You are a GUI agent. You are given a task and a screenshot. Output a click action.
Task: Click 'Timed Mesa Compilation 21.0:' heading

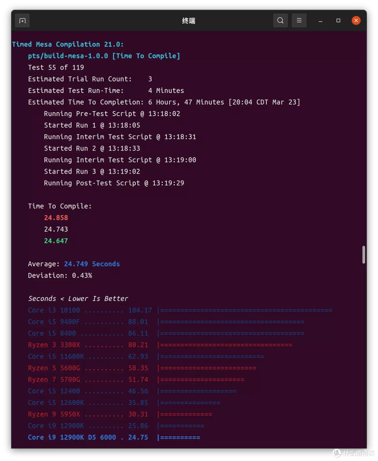click(x=68, y=44)
